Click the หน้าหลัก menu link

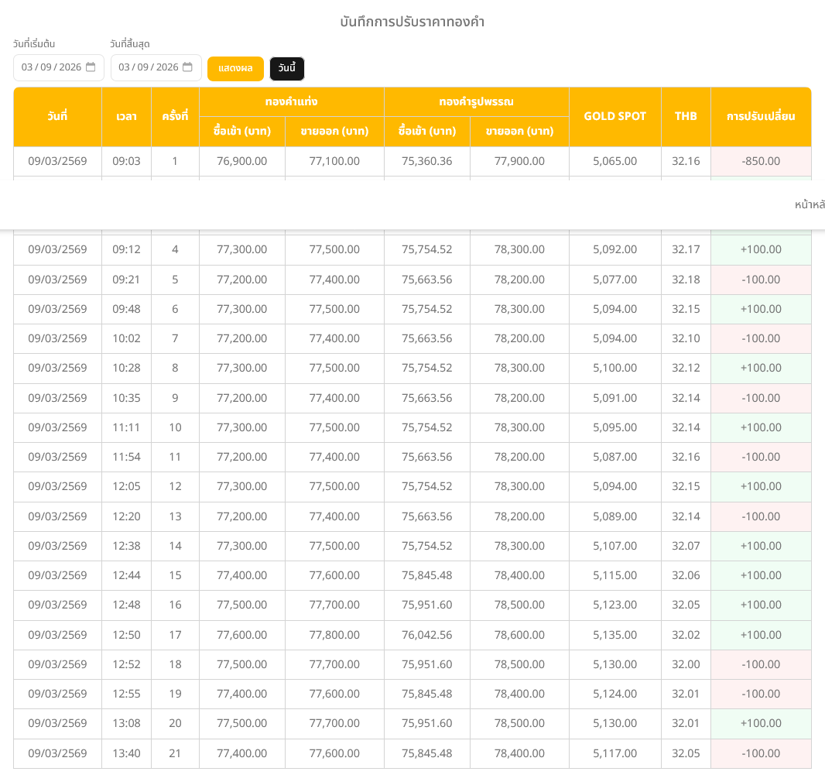tap(810, 204)
